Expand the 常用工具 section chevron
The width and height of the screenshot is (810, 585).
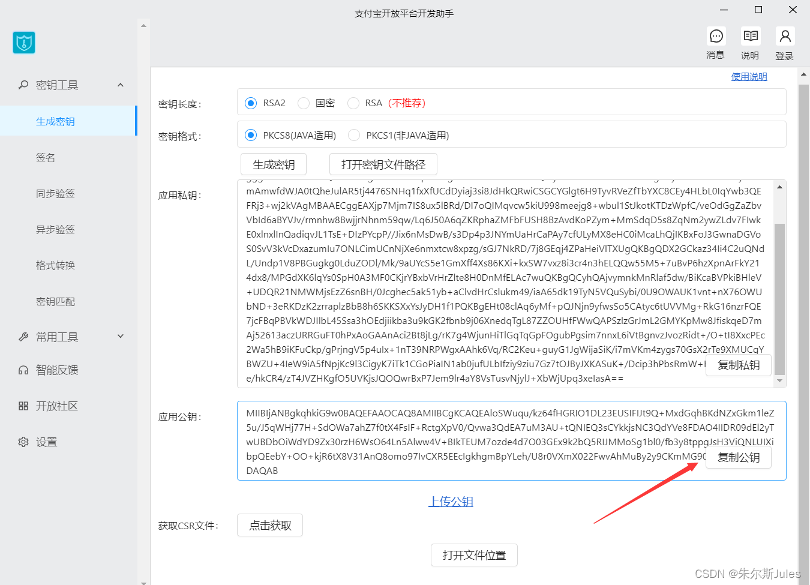[121, 337]
